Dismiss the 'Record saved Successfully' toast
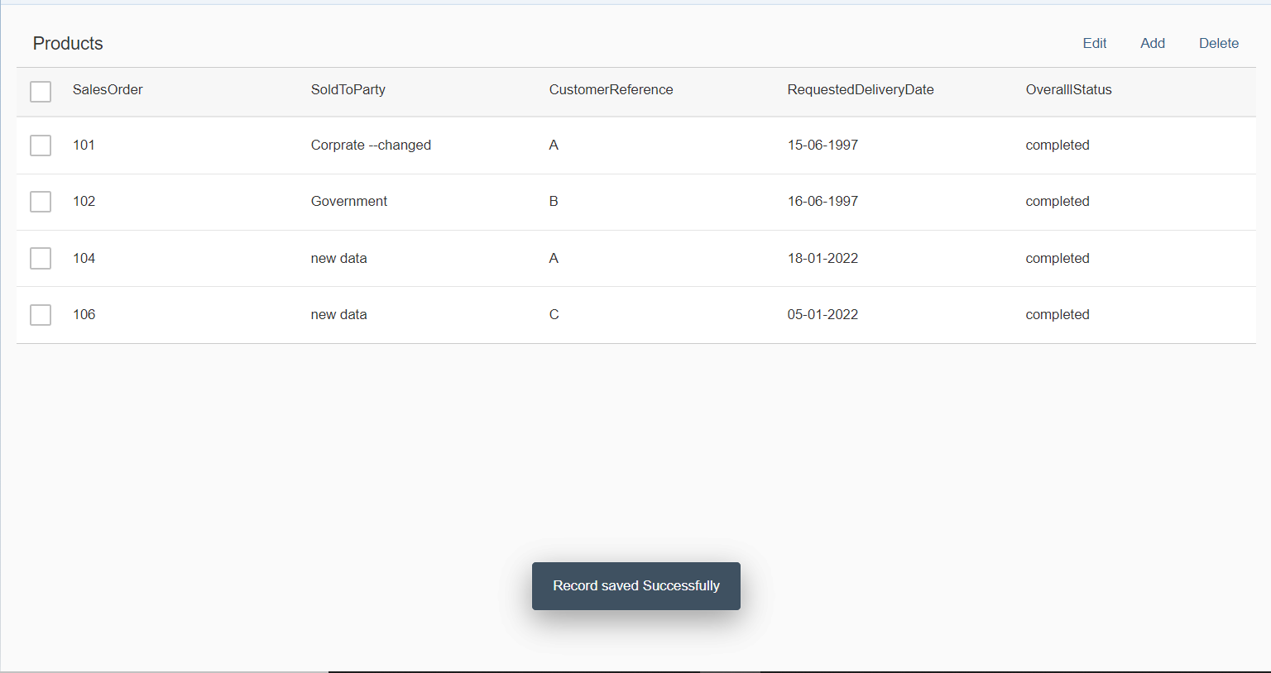This screenshot has height=673, width=1271. pos(635,586)
